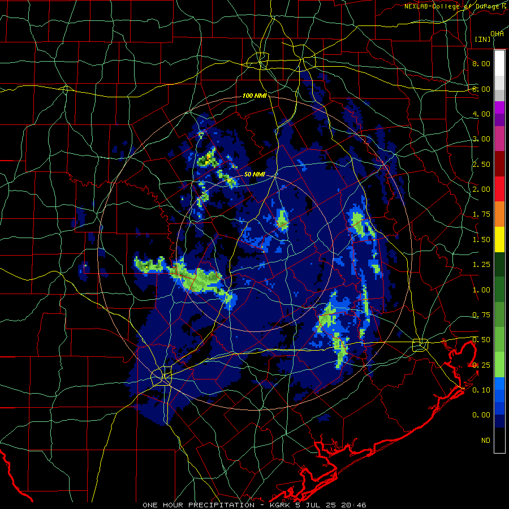The width and height of the screenshot is (509, 509).
Task: Click the ND legend label
Action: [486, 441]
